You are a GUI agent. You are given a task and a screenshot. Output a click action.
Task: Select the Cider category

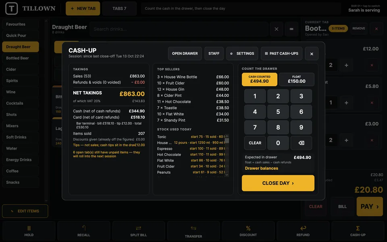pyautogui.click(x=21, y=69)
